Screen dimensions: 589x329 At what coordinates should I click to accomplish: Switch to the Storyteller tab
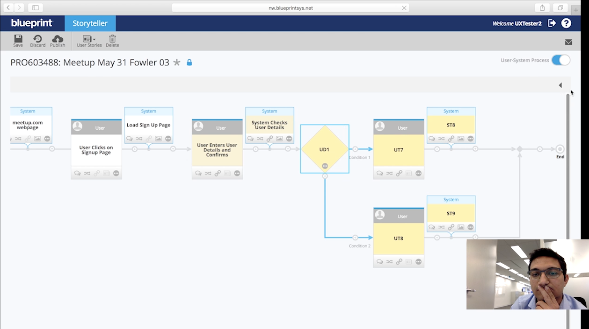[90, 23]
